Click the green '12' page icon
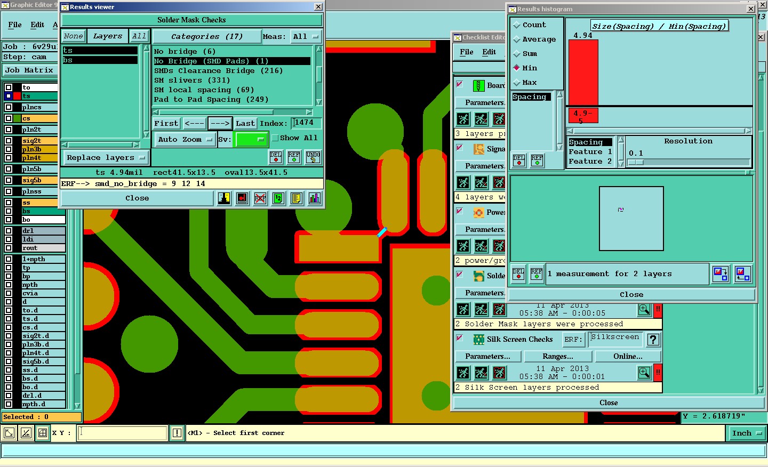The image size is (768, 467). point(278,198)
